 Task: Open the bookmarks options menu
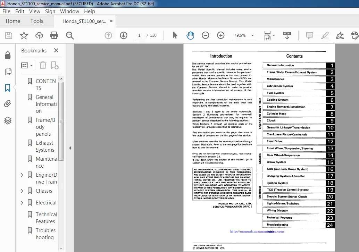[x=27, y=66]
